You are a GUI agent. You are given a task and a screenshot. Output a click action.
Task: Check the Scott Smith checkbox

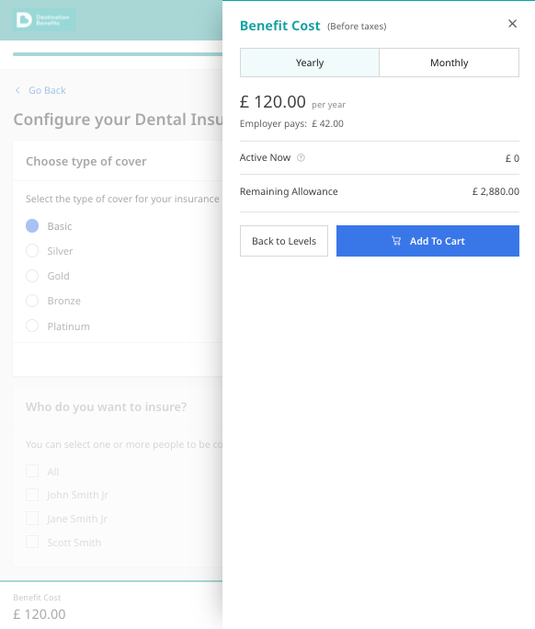click(32, 542)
